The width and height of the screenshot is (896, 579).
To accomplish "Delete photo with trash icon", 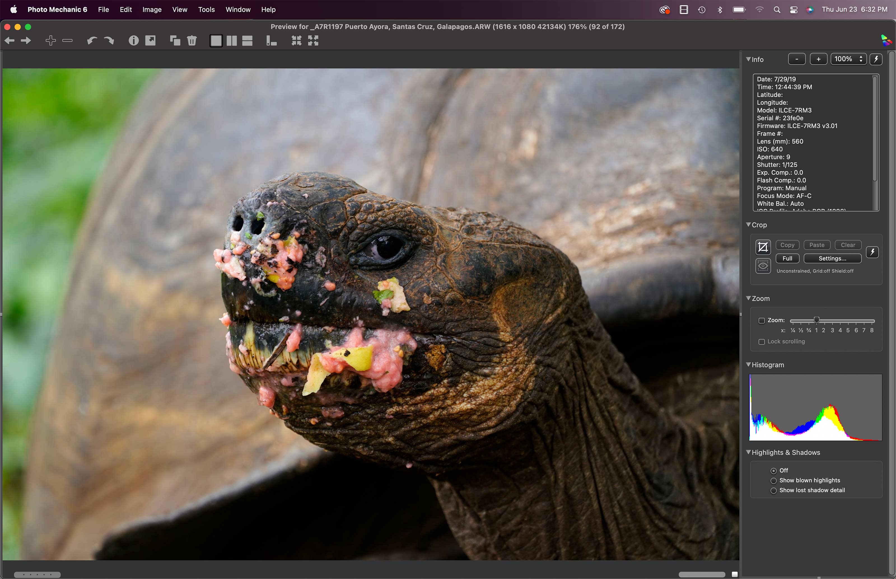I will (x=192, y=41).
